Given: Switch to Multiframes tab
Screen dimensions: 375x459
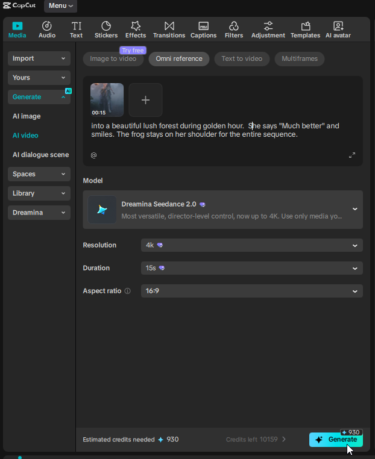Looking at the screenshot, I should (300, 59).
